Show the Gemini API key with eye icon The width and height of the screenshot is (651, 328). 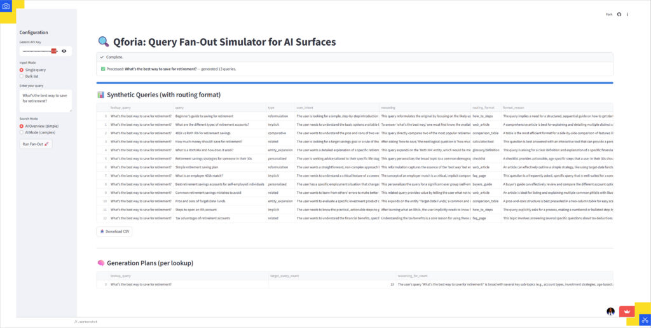64,50
